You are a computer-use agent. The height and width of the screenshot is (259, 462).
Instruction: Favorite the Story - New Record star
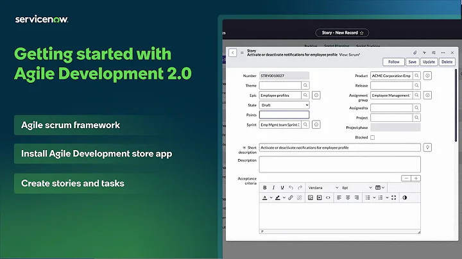pos(361,33)
